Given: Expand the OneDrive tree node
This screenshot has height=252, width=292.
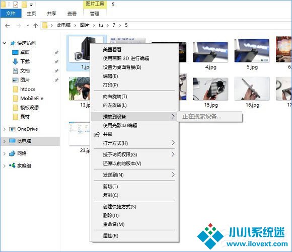Looking at the screenshot, I should click(x=5, y=129).
